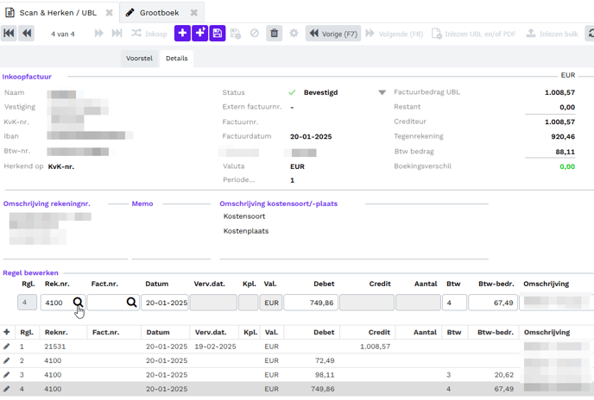Go to first record icon
The image size is (594, 400).
tap(9, 34)
